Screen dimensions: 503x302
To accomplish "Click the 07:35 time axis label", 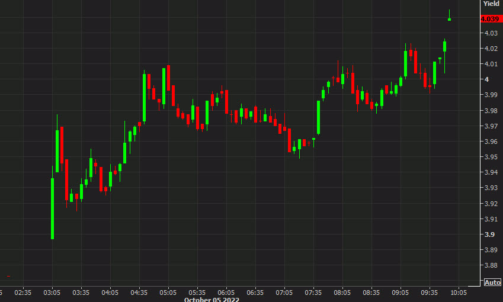I will [313, 293].
